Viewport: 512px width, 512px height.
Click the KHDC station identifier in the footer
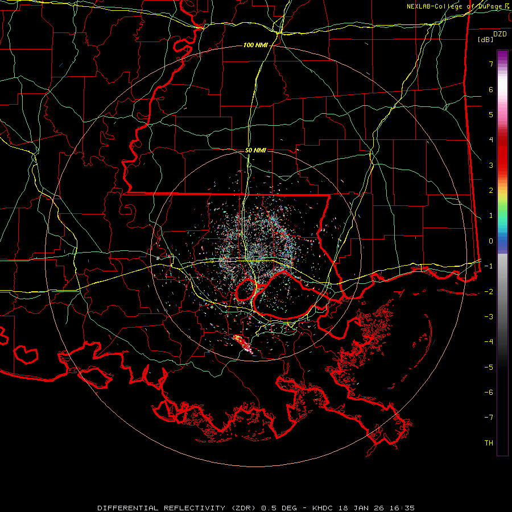point(323,508)
